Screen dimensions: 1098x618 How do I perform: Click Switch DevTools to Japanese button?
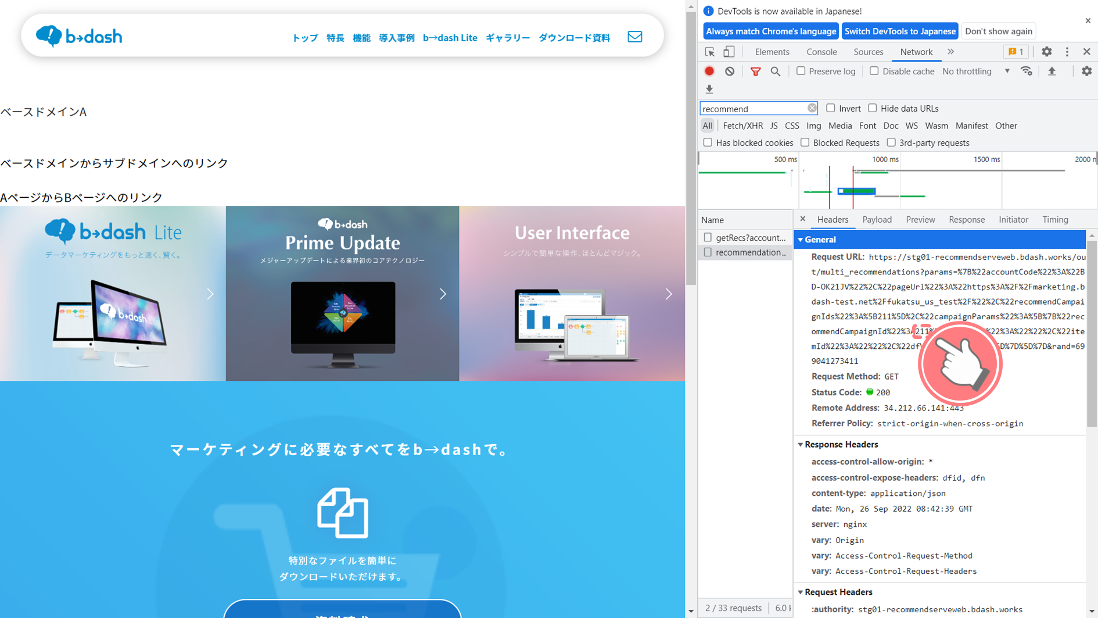[x=900, y=31]
